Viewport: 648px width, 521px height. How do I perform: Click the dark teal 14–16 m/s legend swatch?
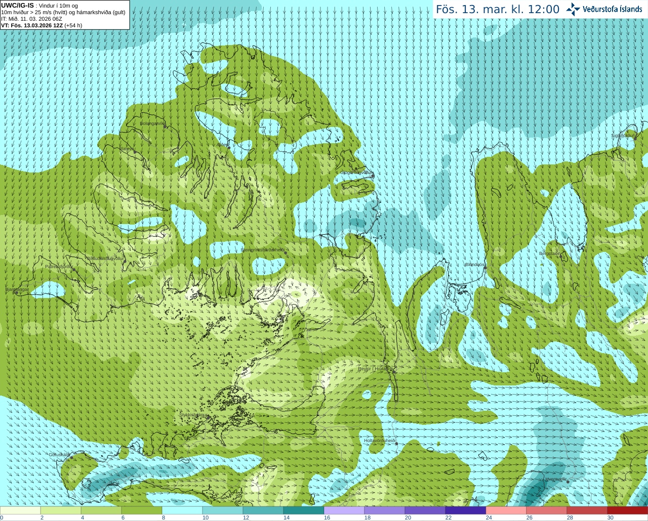[304, 510]
